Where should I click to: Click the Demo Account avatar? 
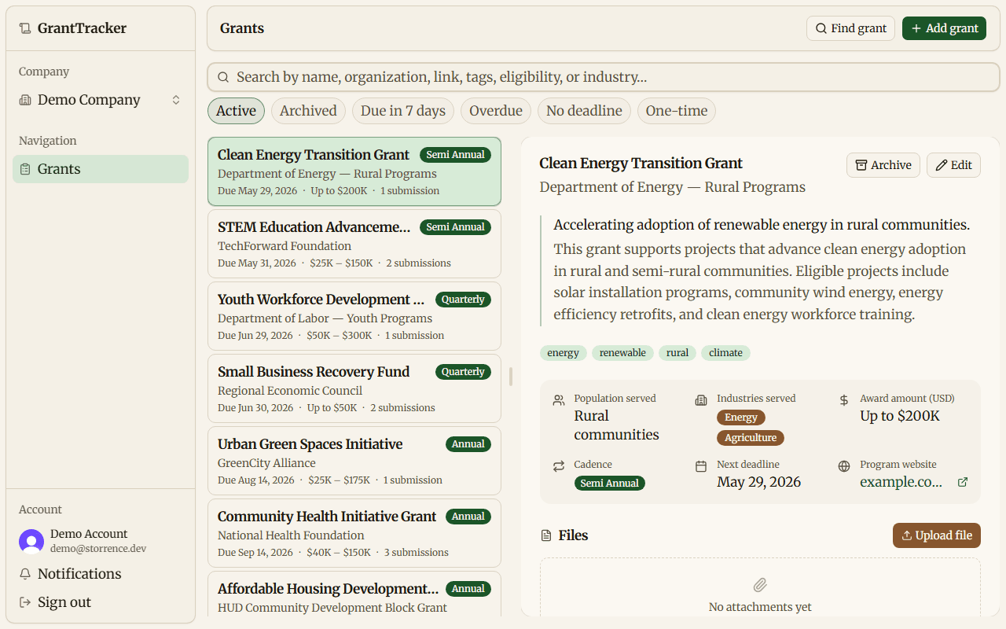pos(31,541)
